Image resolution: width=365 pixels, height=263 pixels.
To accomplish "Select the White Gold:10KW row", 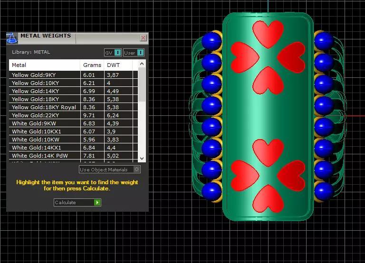I will pos(73,140).
